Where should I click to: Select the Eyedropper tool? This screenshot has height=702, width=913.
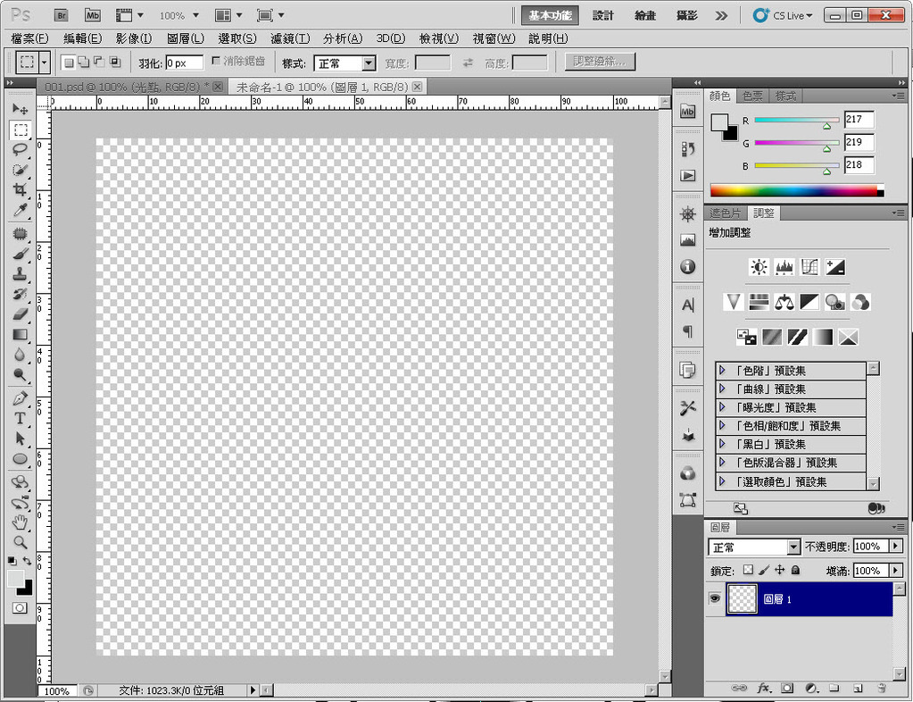pos(20,211)
